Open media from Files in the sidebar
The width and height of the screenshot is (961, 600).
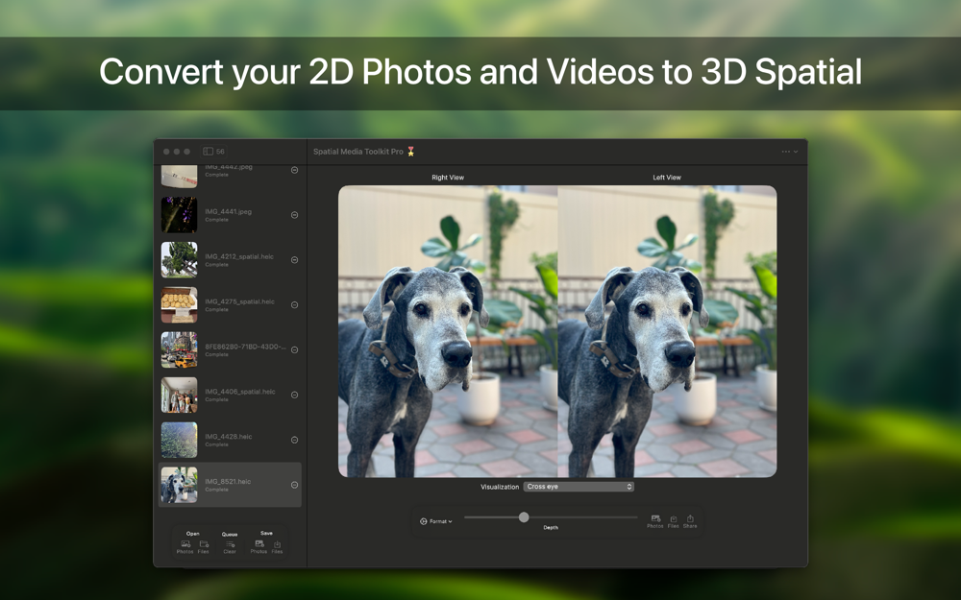point(204,547)
